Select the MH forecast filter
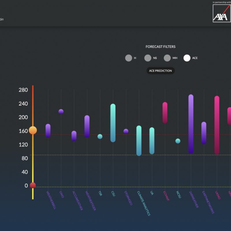 point(167,58)
